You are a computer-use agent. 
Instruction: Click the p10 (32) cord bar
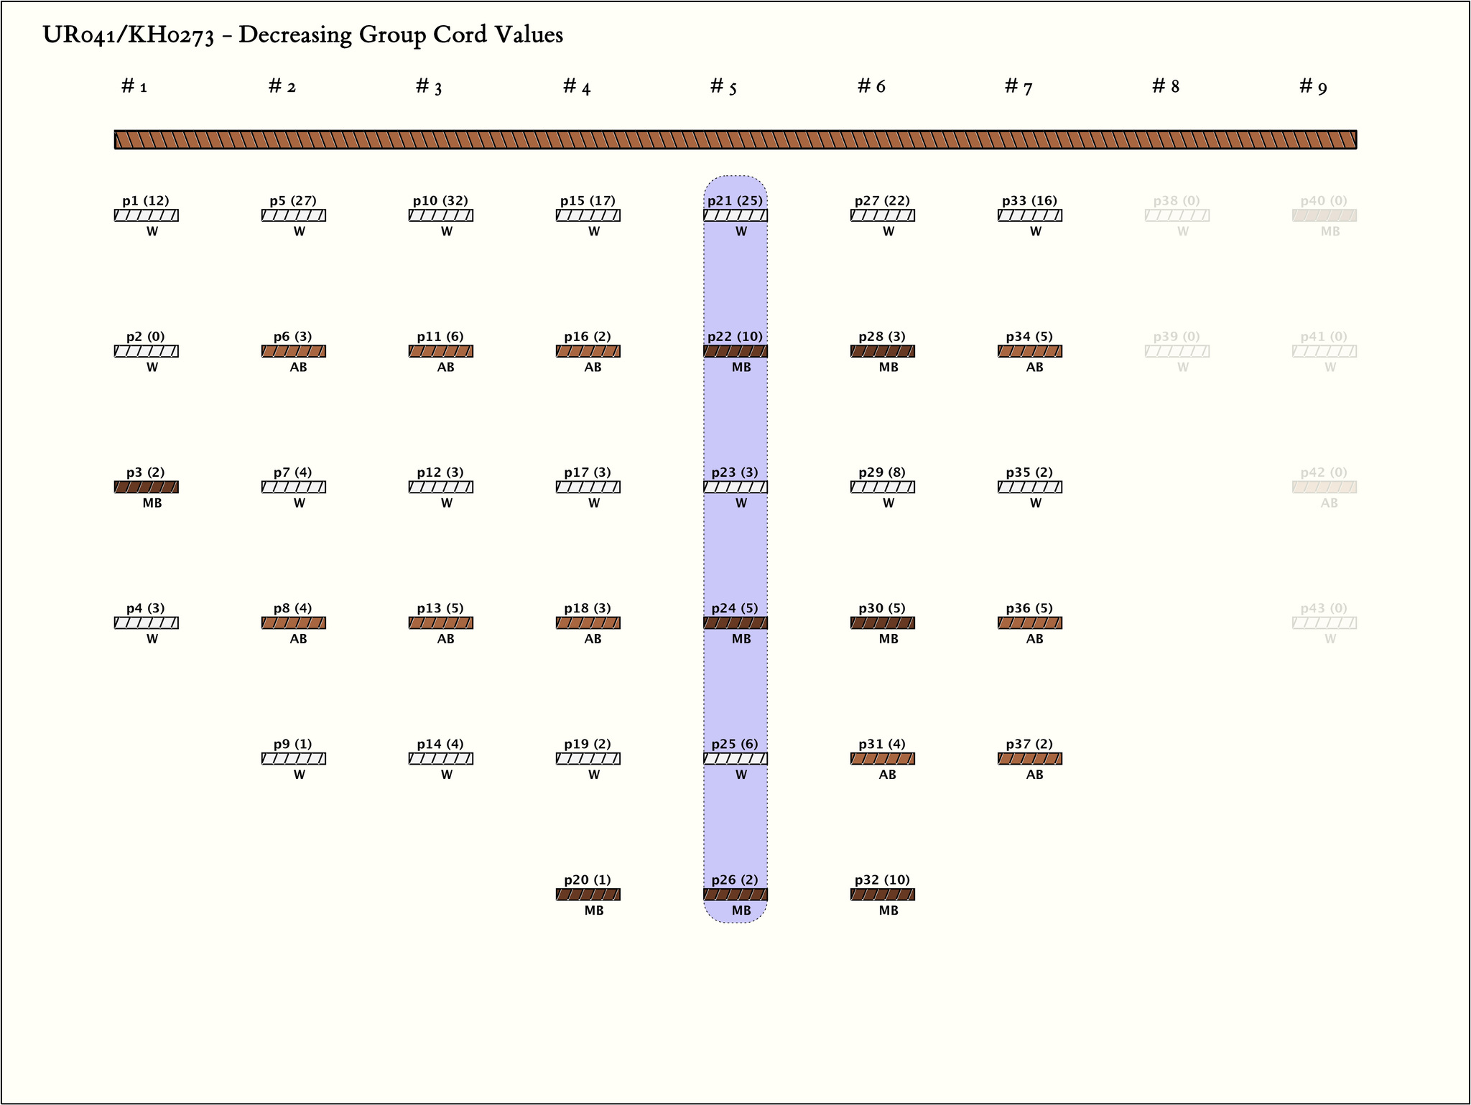click(x=440, y=215)
